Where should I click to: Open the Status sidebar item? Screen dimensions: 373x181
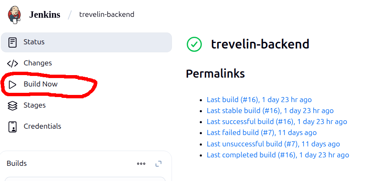click(34, 42)
